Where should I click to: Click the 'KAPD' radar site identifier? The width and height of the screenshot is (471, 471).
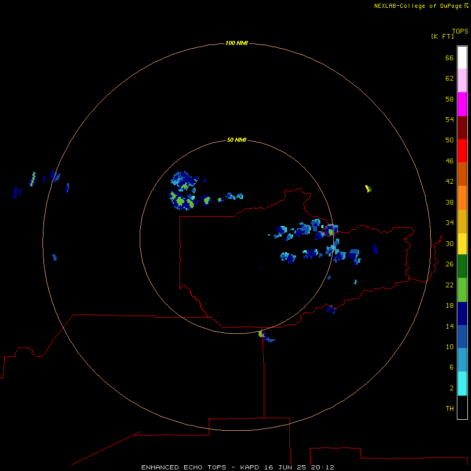click(249, 467)
